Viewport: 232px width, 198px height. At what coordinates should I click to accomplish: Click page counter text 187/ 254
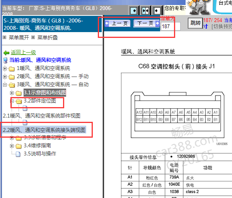(x=213, y=20)
